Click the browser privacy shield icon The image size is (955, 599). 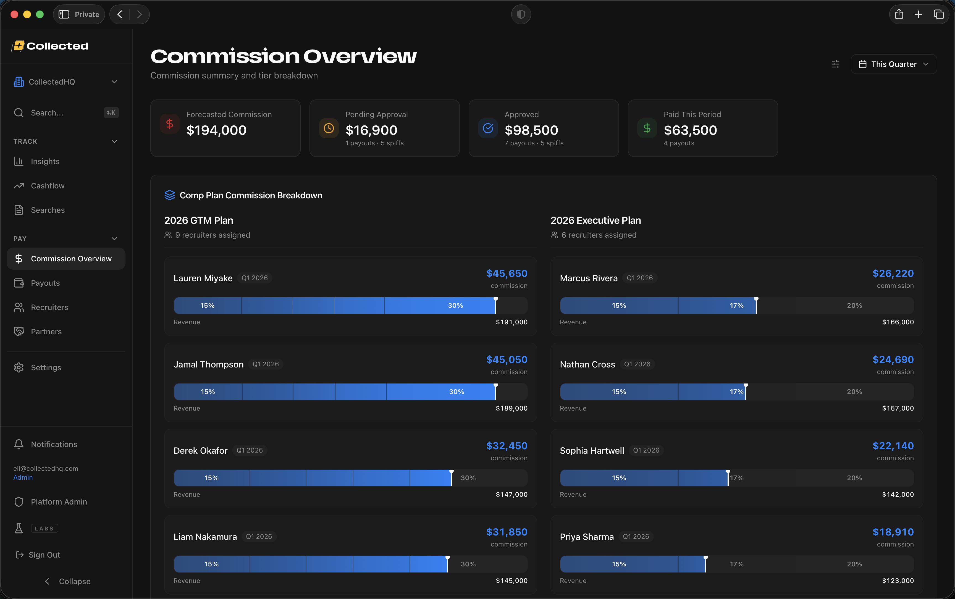(521, 15)
